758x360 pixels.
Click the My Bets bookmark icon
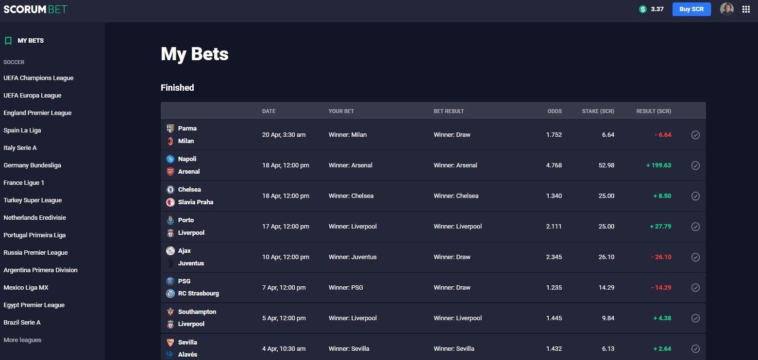pos(8,41)
